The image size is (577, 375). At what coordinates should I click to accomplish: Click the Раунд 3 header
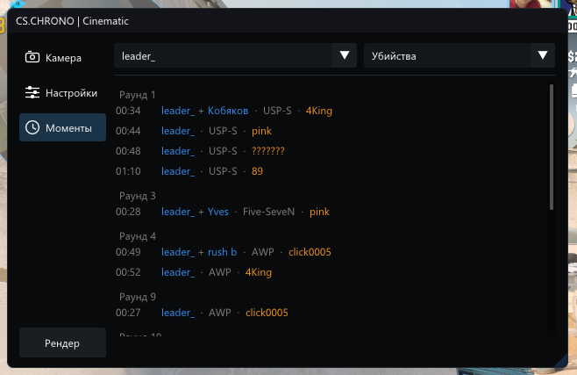click(138, 196)
